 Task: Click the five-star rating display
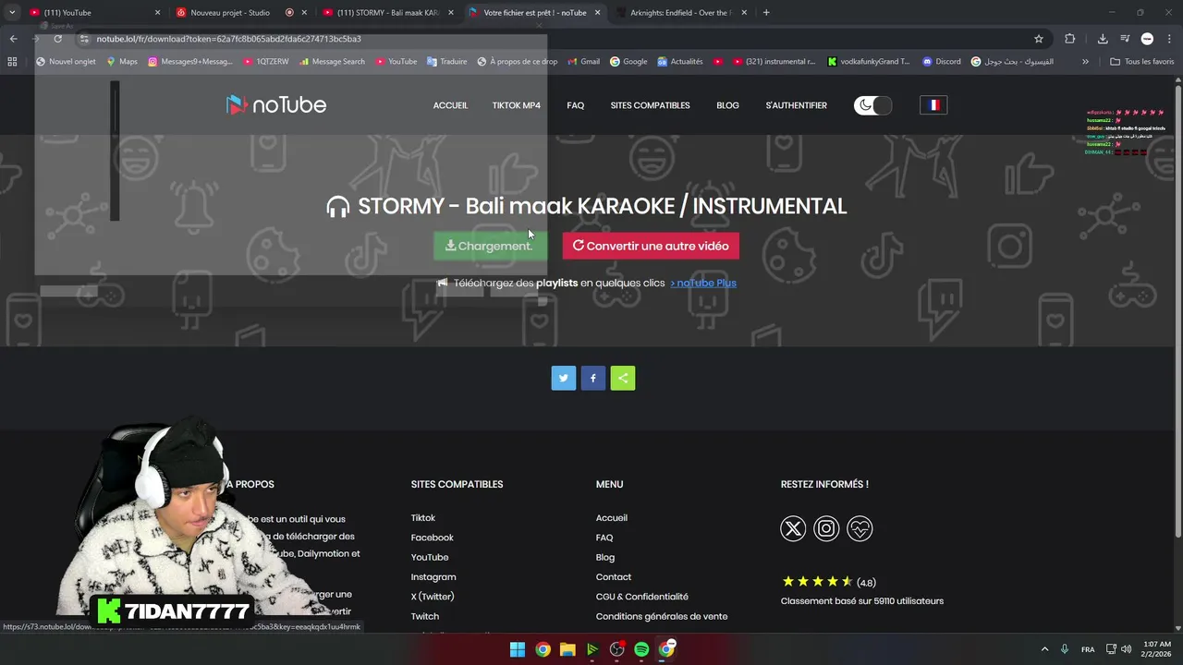[817, 582]
